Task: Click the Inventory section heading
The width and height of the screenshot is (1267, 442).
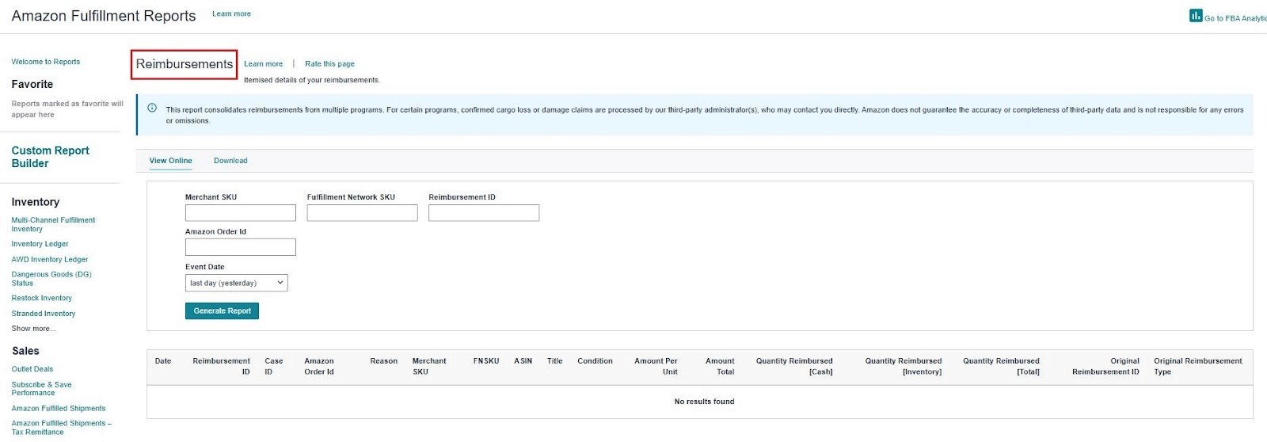Action: click(x=36, y=202)
